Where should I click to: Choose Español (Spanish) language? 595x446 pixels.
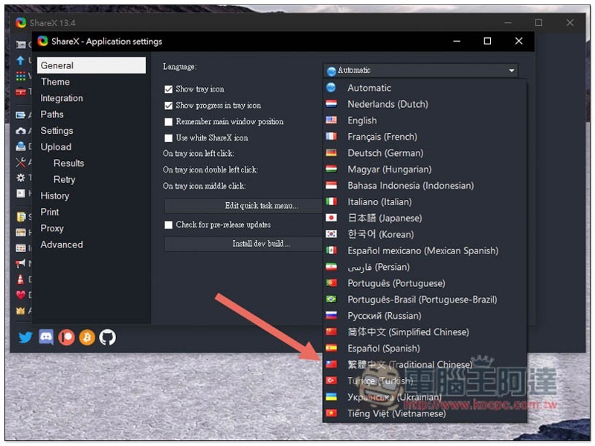tap(425, 349)
